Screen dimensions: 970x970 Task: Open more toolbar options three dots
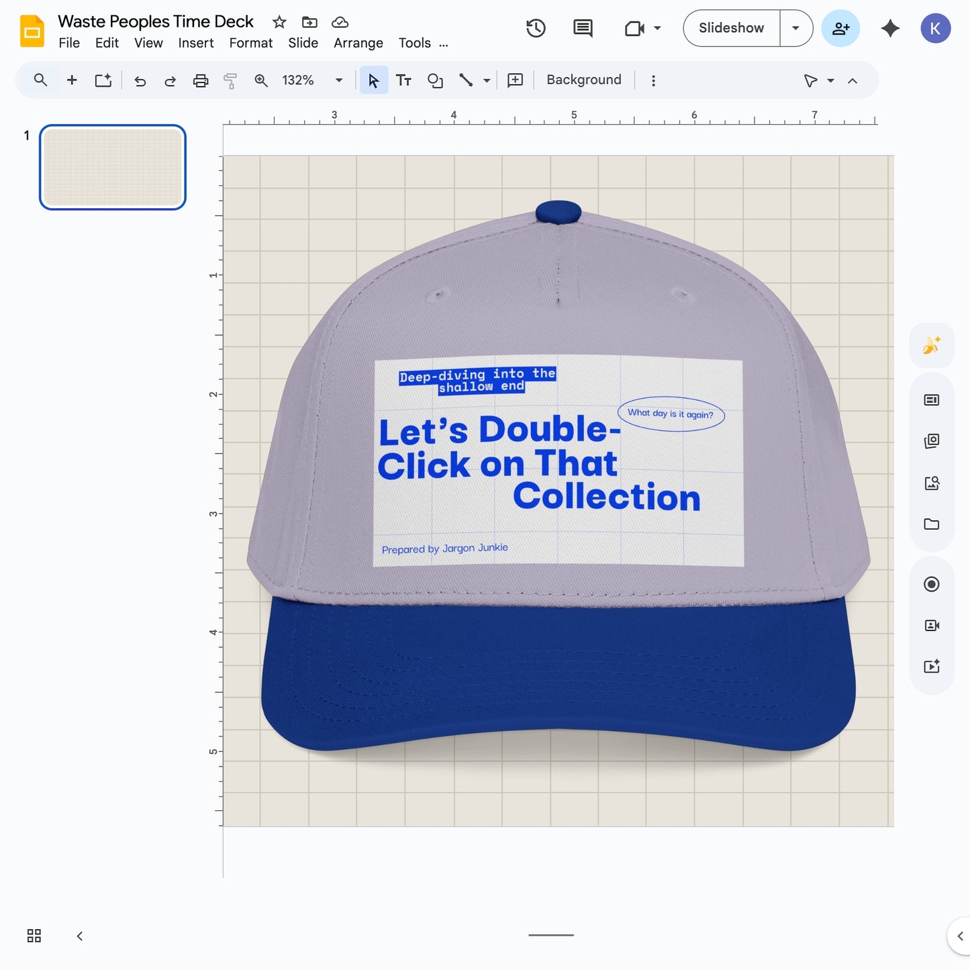tap(653, 81)
